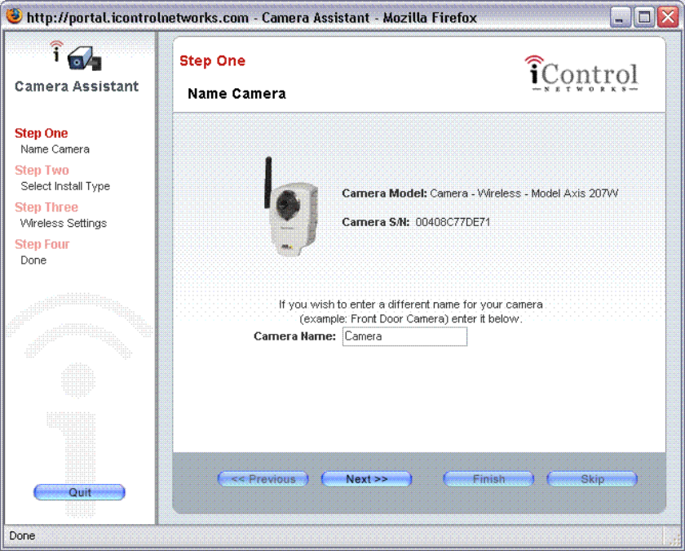Close the Firefox window

pos(668,17)
